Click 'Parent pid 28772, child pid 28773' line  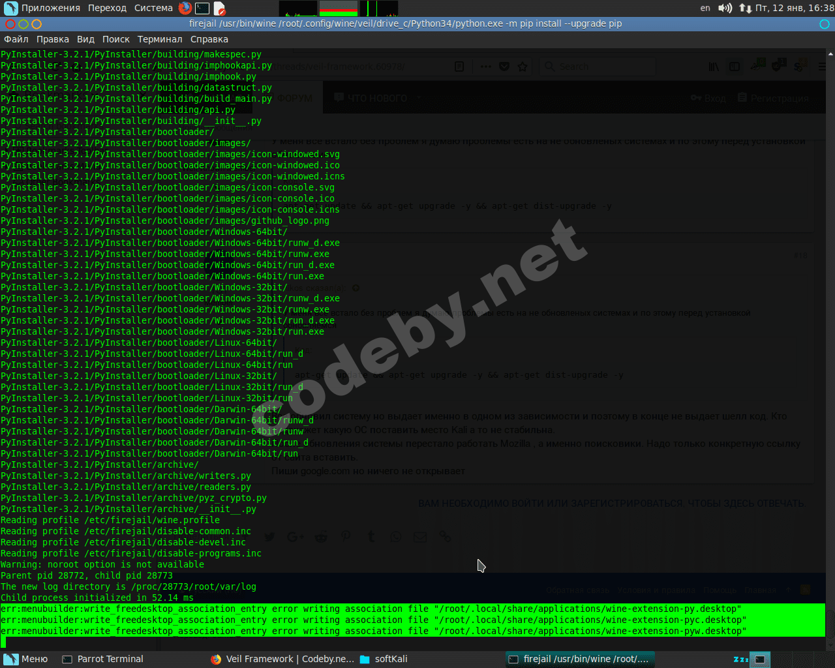click(87, 576)
